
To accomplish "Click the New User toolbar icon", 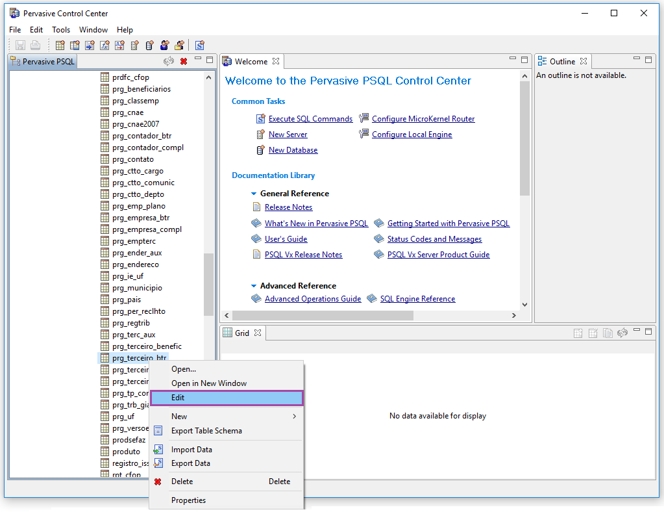I will point(165,45).
